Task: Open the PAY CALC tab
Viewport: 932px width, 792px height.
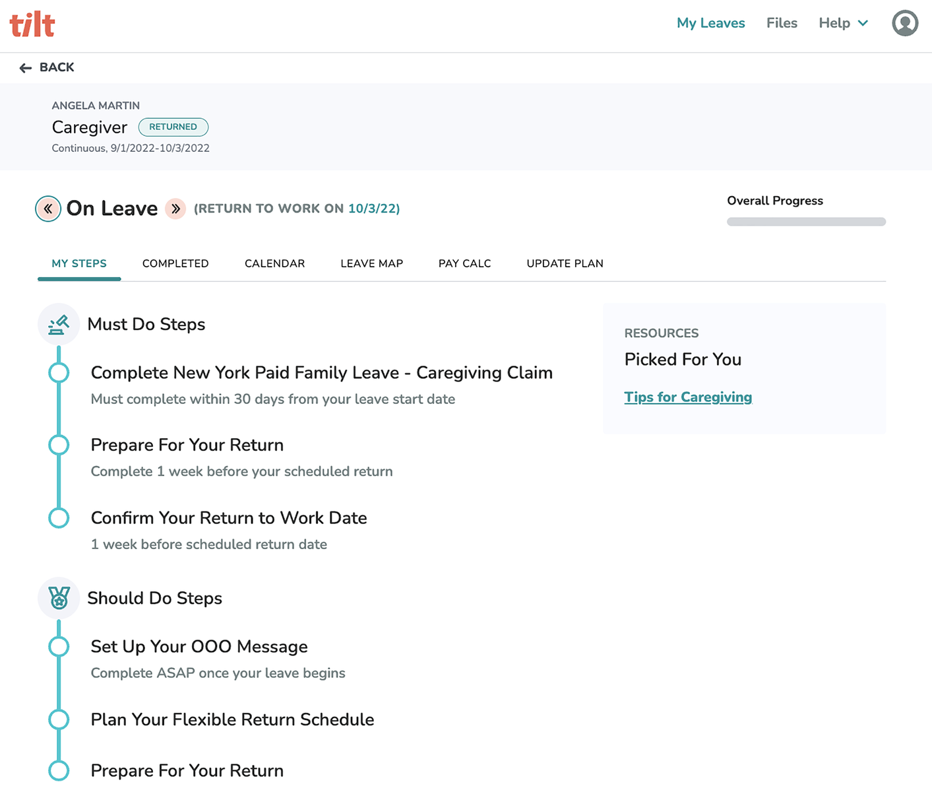Action: [464, 263]
